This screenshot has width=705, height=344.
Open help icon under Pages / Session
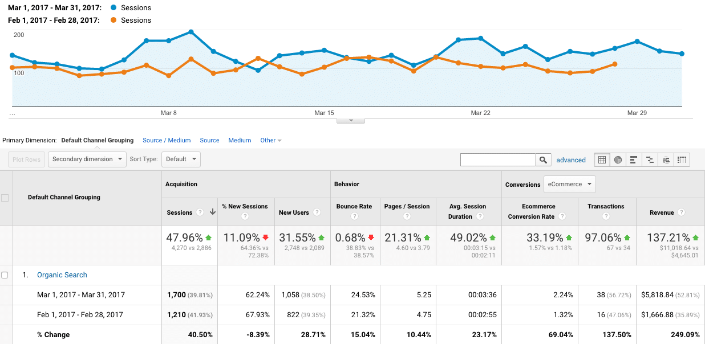point(407,216)
